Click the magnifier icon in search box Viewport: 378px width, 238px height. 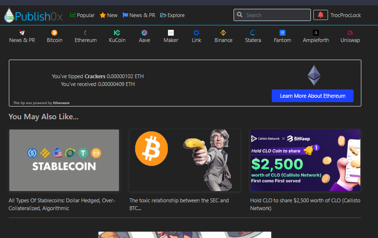[239, 15]
